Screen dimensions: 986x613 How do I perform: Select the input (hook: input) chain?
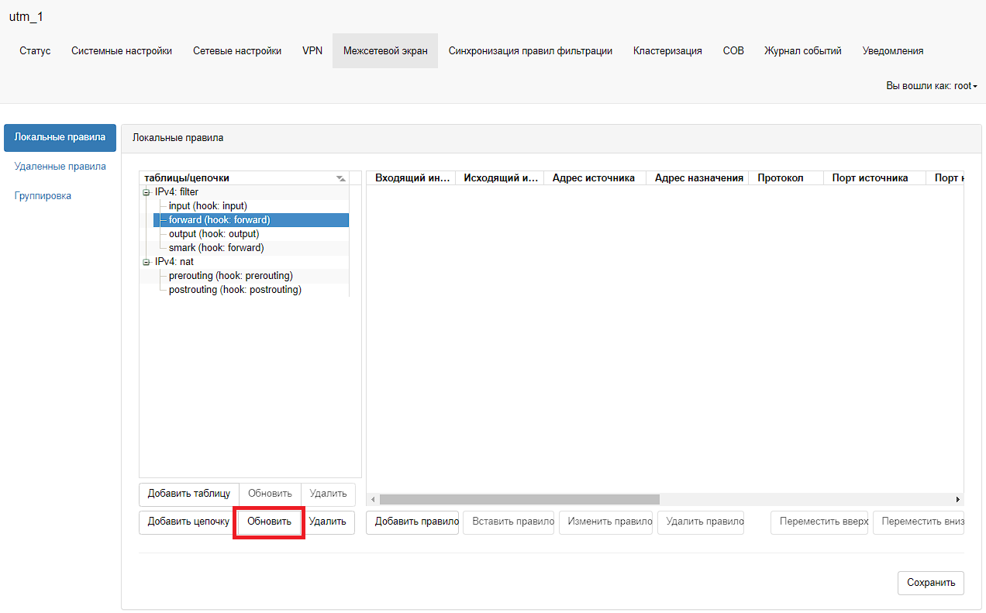(207, 206)
